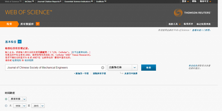Click 清除所有字段 clear fields link

(99, 73)
